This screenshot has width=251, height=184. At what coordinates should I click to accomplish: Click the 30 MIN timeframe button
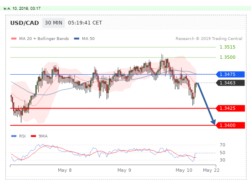click(x=53, y=23)
